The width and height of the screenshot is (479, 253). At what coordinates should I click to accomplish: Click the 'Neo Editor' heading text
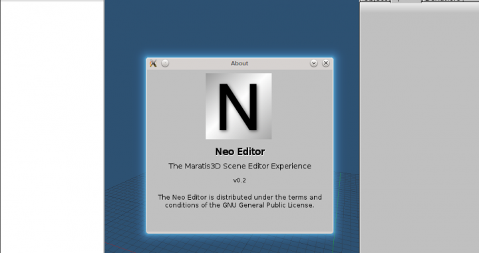(x=239, y=152)
